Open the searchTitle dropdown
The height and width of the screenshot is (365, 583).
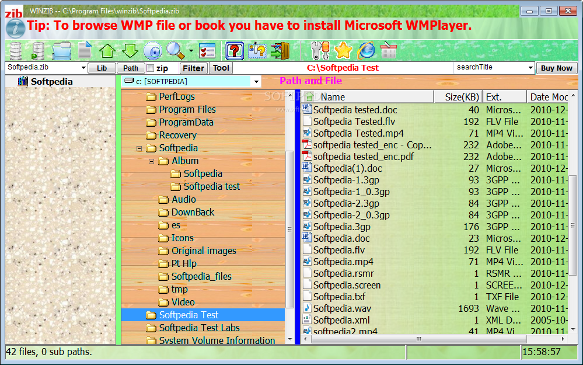[x=530, y=68]
